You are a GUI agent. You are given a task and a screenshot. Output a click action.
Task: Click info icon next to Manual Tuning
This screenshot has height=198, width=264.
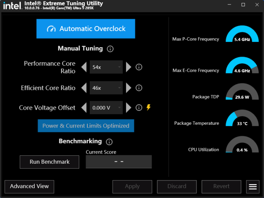[x=110, y=49]
